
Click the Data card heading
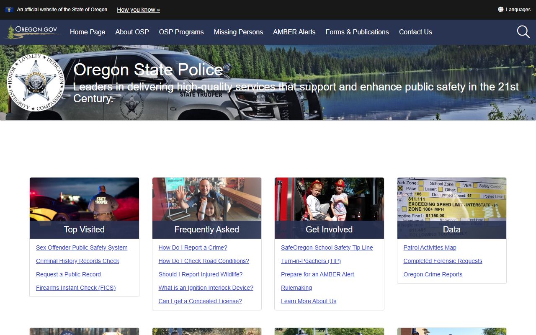(x=452, y=229)
